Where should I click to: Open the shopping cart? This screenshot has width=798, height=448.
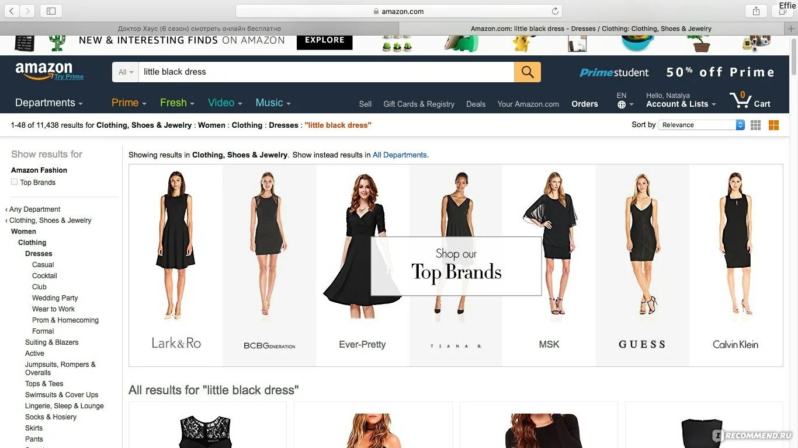pos(750,100)
